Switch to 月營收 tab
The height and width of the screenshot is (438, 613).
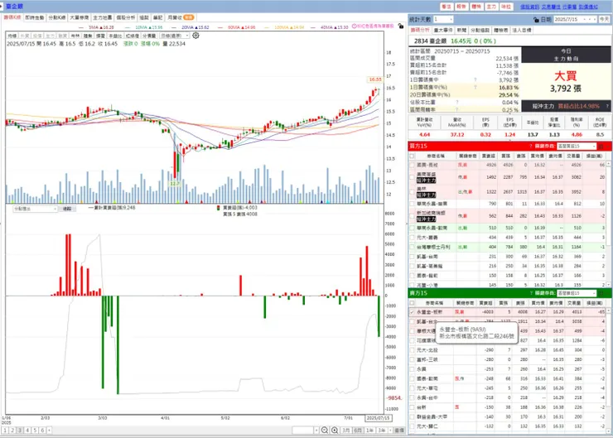181,17
